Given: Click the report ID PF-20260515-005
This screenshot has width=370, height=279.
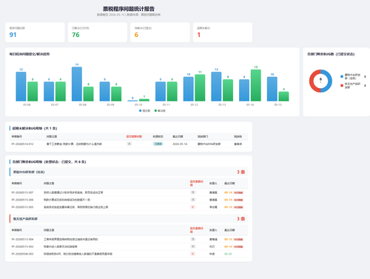Looking at the screenshot, I should pyautogui.click(x=22, y=207).
